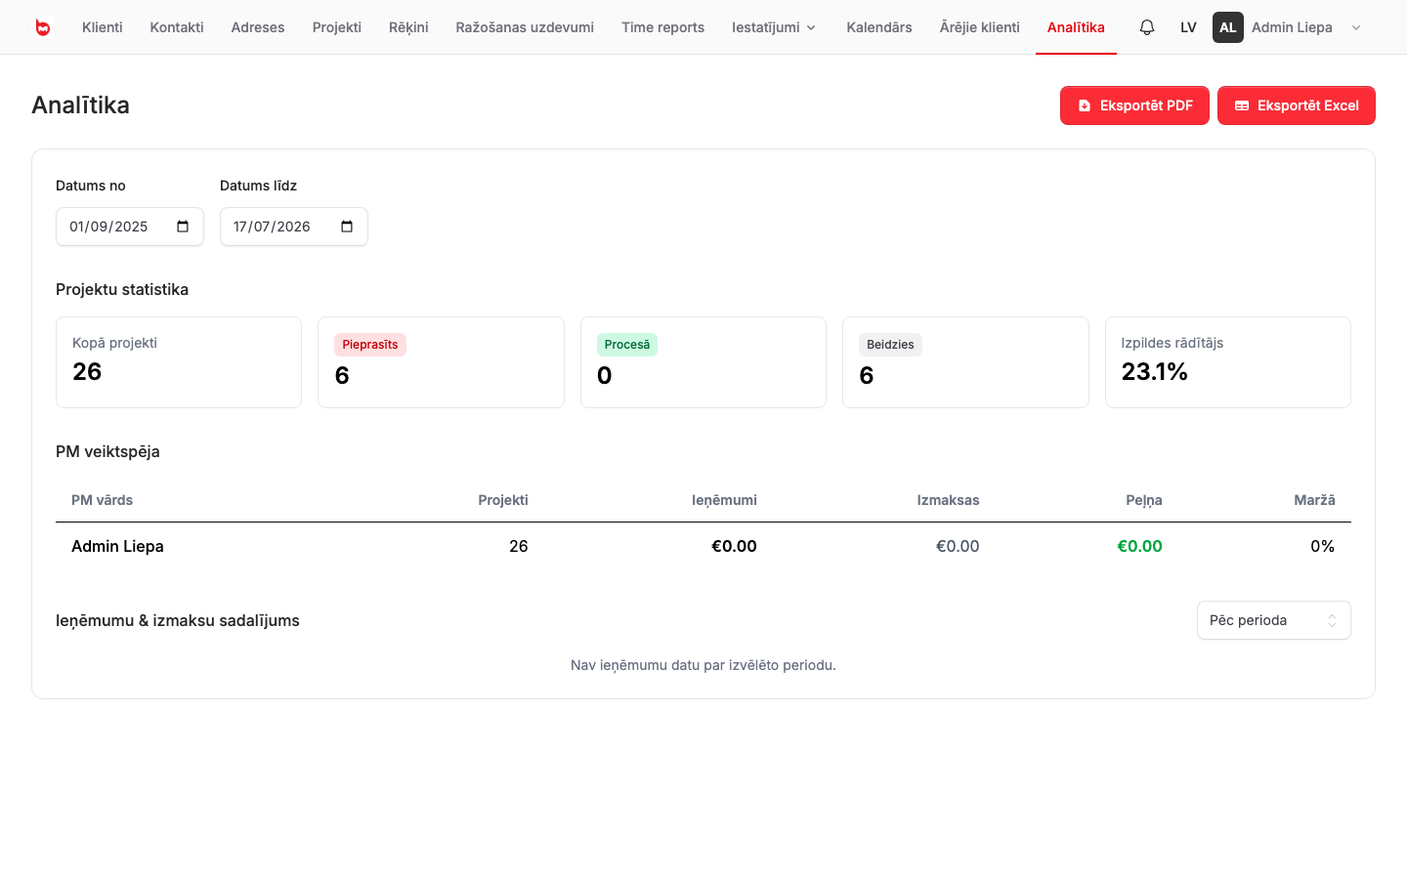Click the Projekti column header in table
This screenshot has height=879, width=1407.
pos(503,500)
